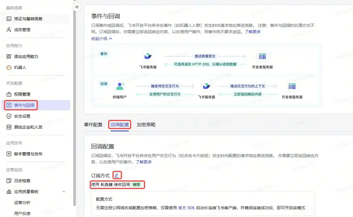Click the pencil edit icon beside 订阅方式
The image size is (353, 217).
tap(117, 175)
